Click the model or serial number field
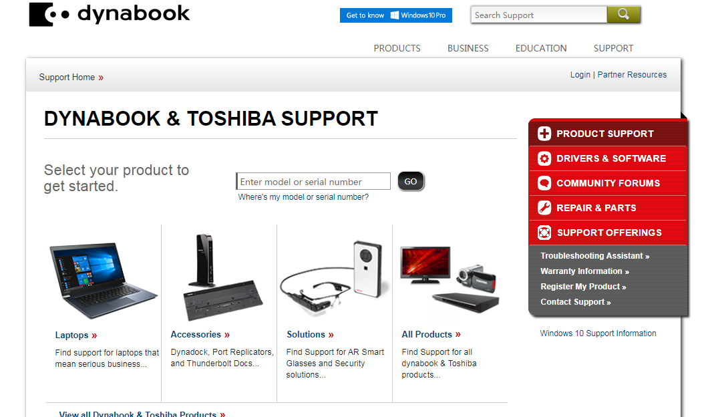Screen dimensions: 706x417 pyautogui.click(x=313, y=182)
